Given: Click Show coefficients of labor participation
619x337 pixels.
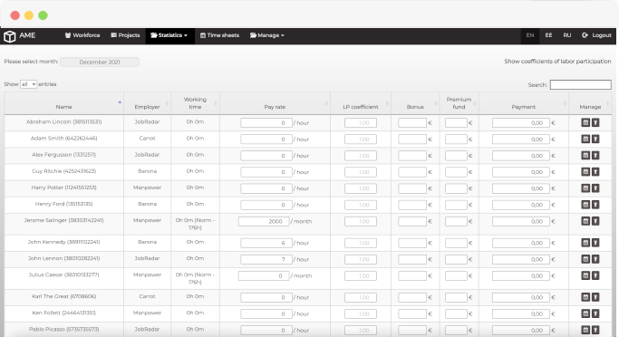Looking at the screenshot, I should click(557, 62).
